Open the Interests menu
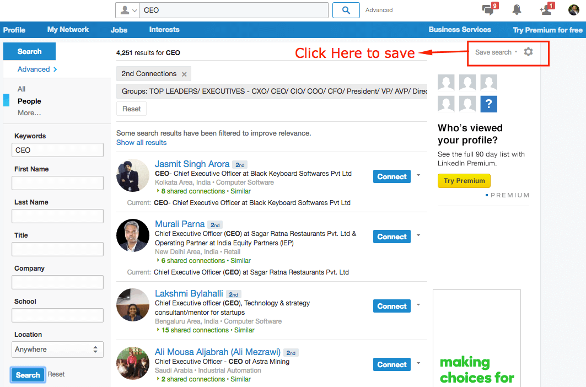 [164, 30]
